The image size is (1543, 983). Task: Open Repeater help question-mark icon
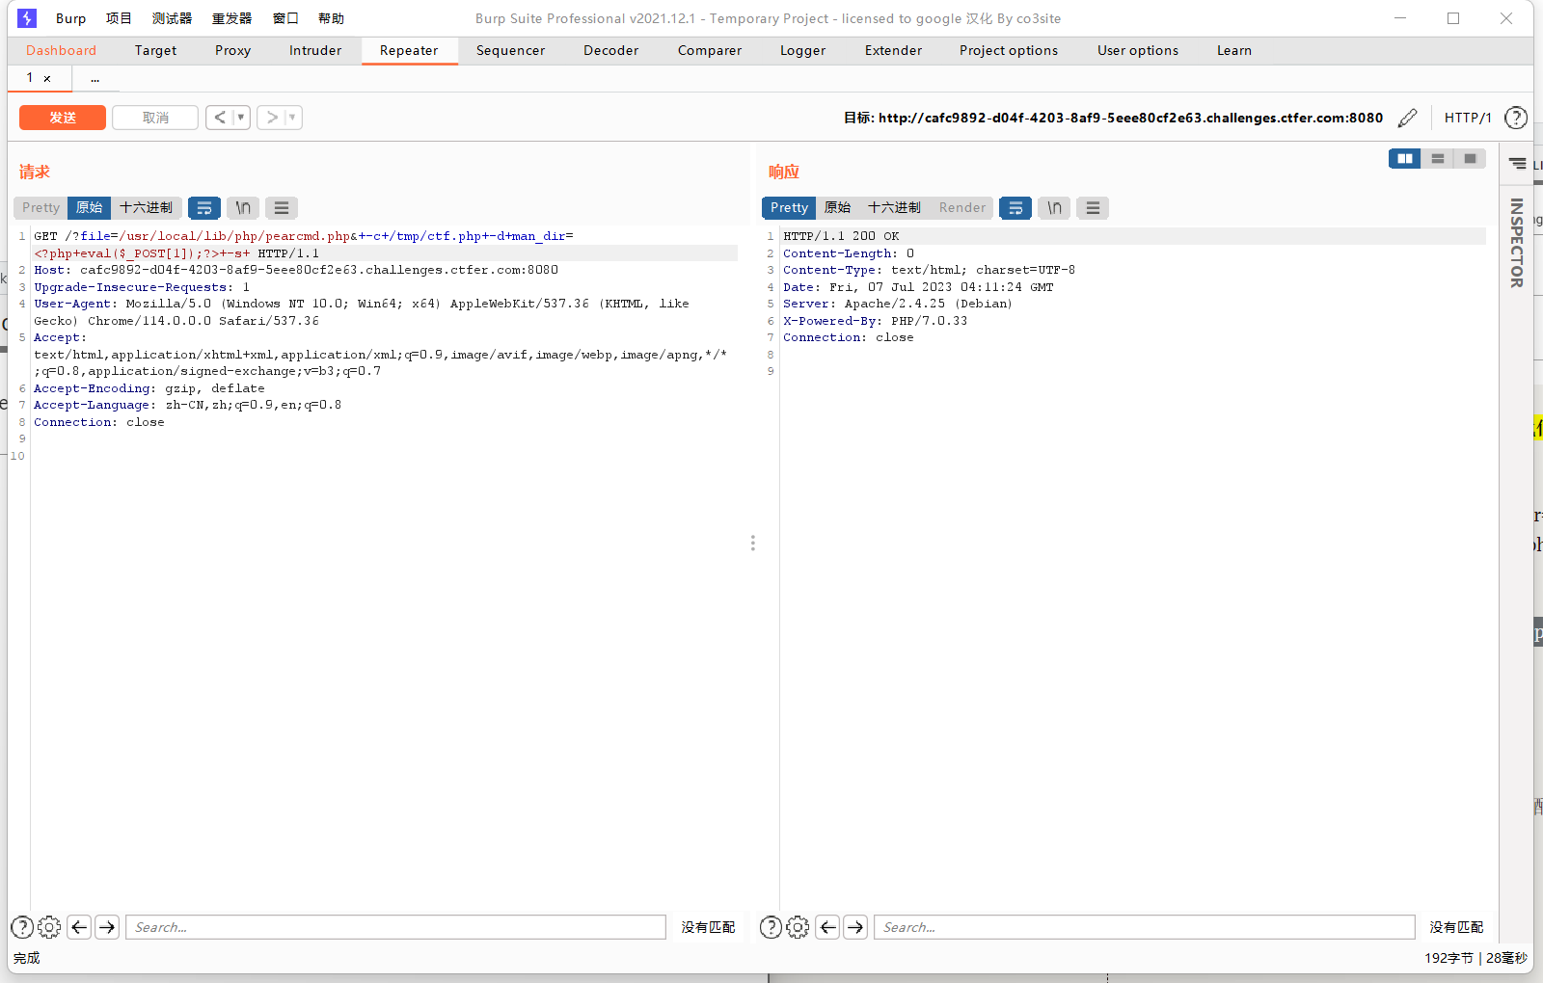click(1516, 118)
